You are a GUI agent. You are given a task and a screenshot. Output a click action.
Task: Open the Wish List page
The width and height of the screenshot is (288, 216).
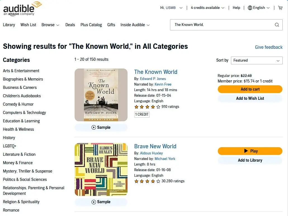click(x=28, y=25)
